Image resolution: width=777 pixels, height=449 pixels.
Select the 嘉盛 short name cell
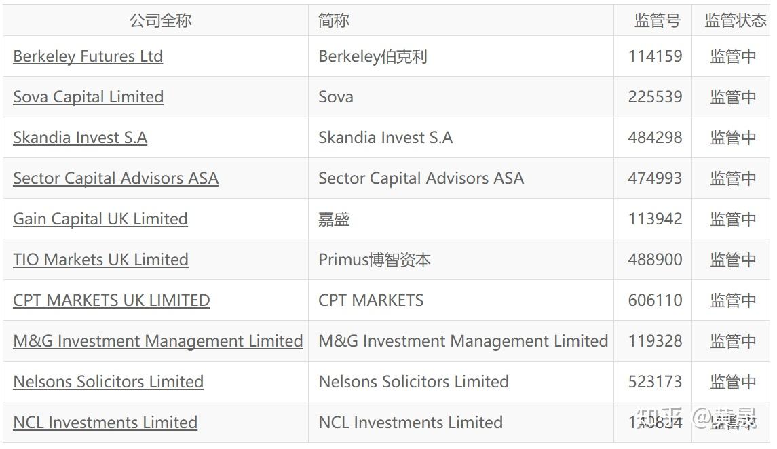[x=334, y=219]
